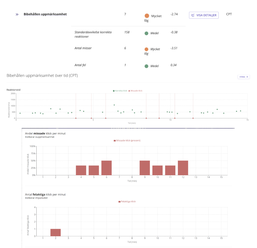Select the minute 6 missed clicks bar
This screenshot has width=257, height=248.
[x=107, y=168]
